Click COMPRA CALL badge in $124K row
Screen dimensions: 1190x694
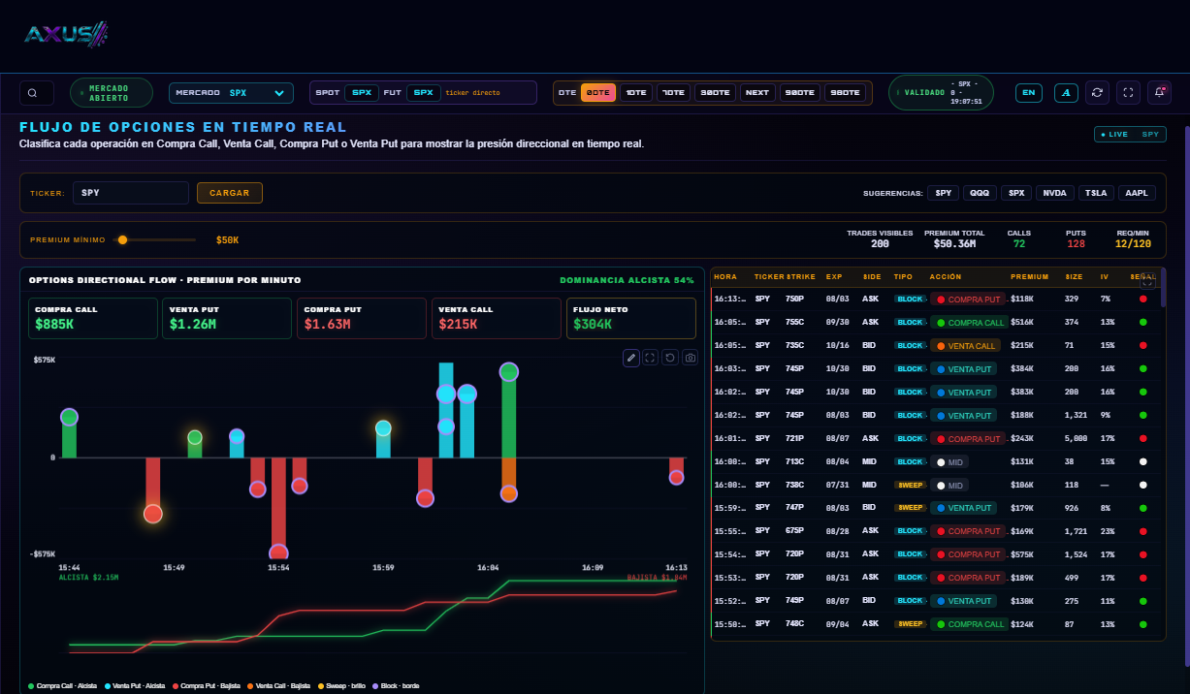click(x=970, y=624)
